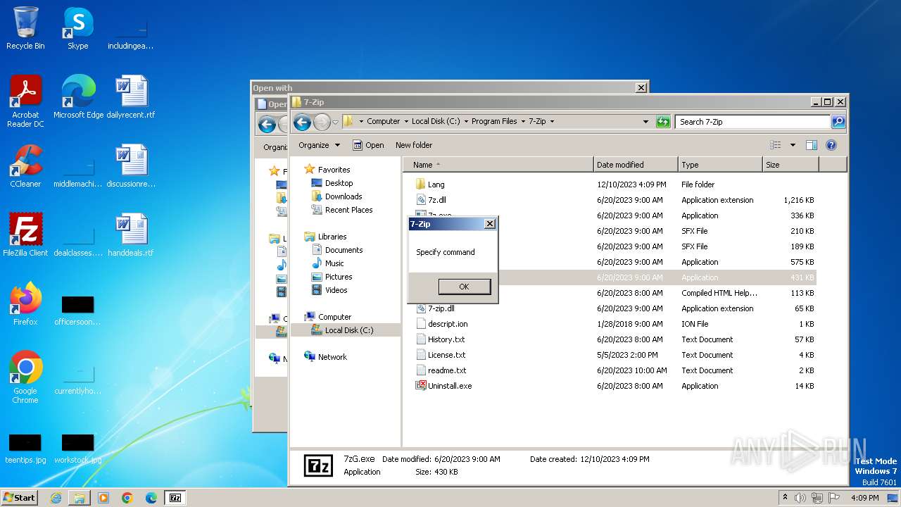901x507 pixels.
Task: Open Google Chrome desktop icon
Action: (x=25, y=377)
